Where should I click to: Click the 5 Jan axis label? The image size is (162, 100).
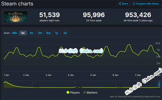pyautogui.click(x=93, y=75)
